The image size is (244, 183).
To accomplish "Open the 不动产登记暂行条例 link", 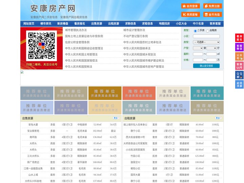I will 136,36.
